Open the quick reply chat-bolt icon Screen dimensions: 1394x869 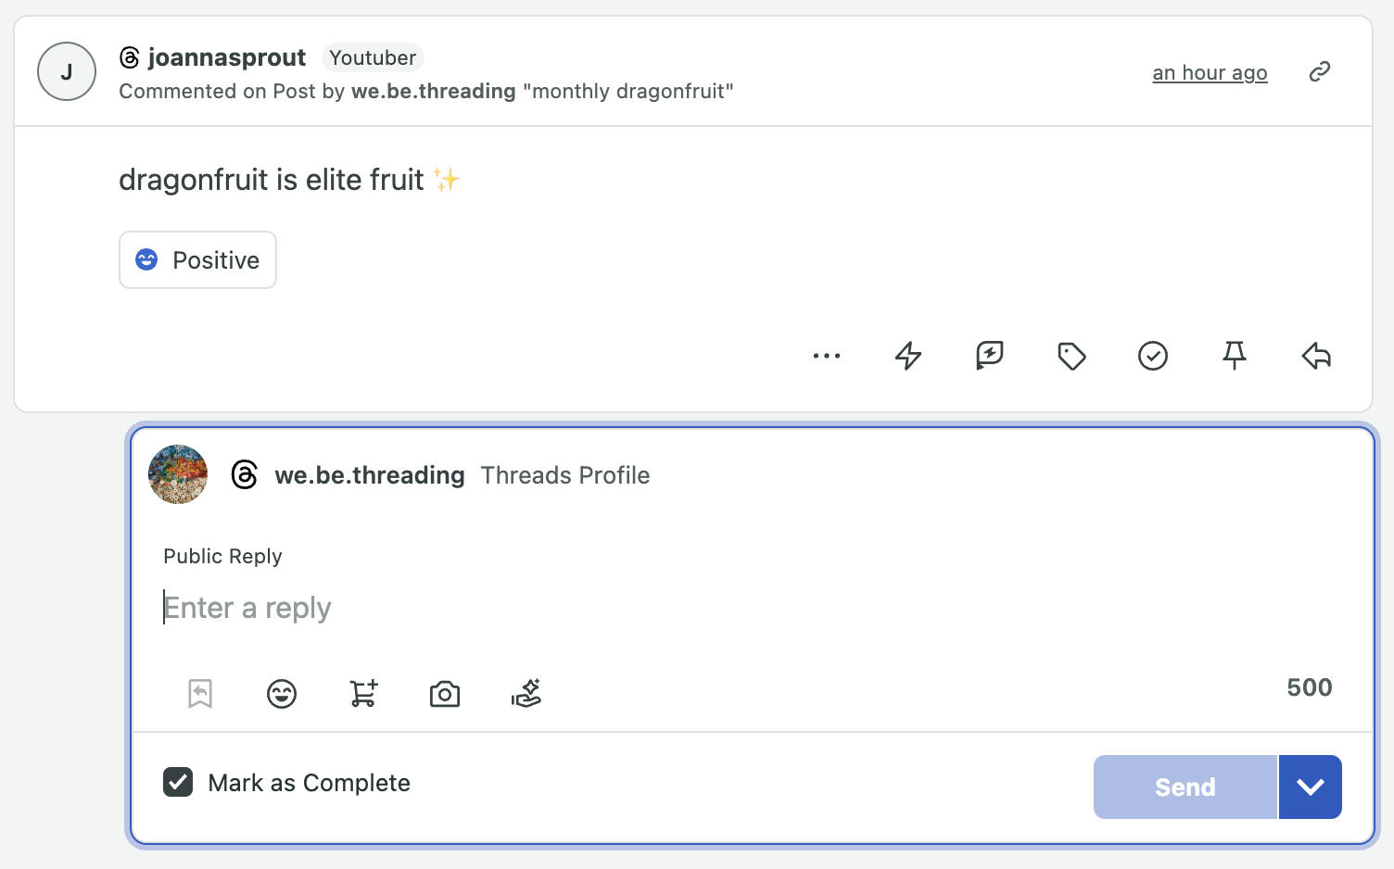point(990,356)
